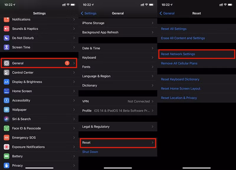Tap the back chevron beside General in Reset screen
Viewport: 236px width, 170px height.
pyautogui.click(x=161, y=13)
